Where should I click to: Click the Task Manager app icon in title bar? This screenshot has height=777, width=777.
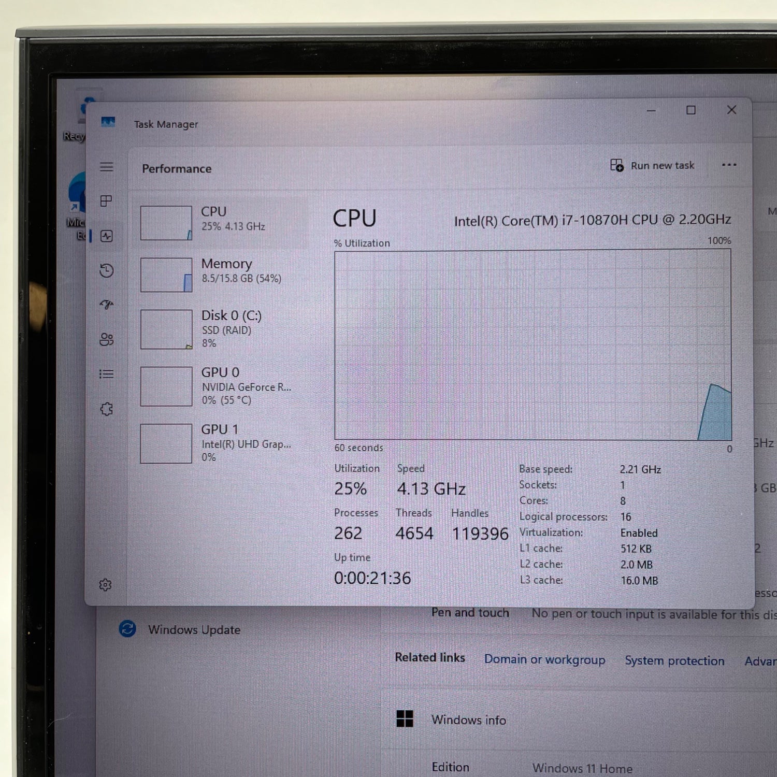point(108,122)
